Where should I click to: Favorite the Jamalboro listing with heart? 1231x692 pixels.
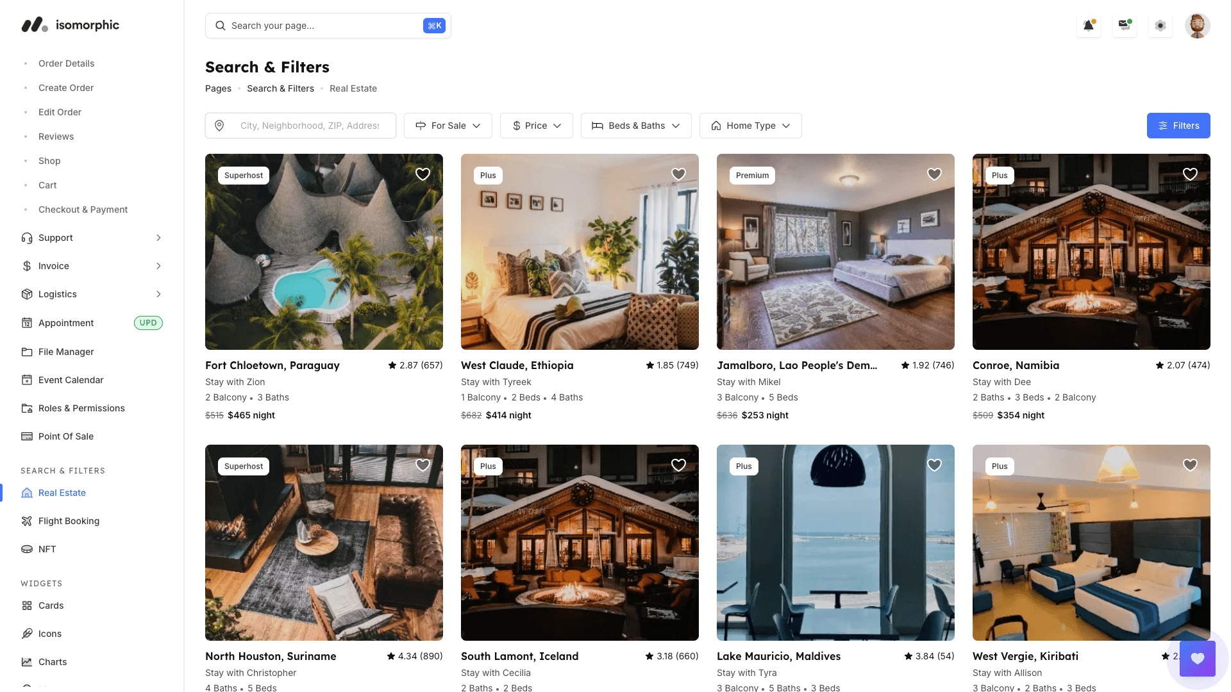tap(934, 174)
